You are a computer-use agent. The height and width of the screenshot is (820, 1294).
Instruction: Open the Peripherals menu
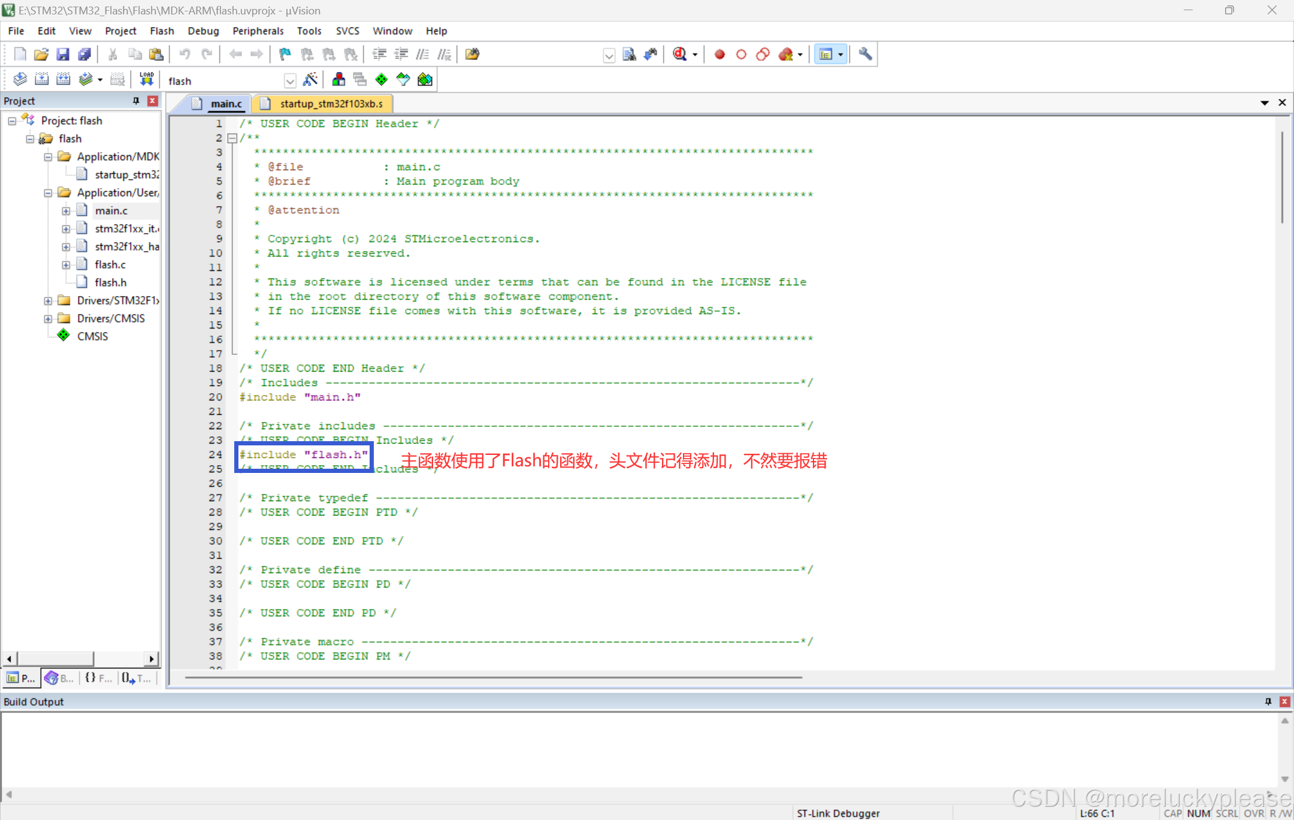click(x=258, y=31)
